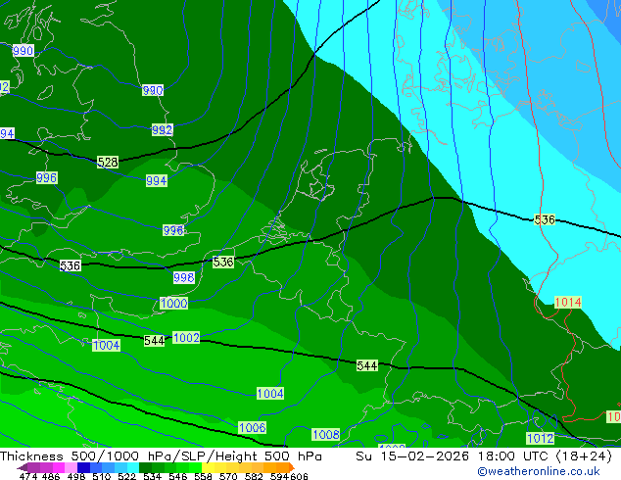The height and width of the screenshot is (480, 621).
Task: Click the dark green swatch above the 534 legend value
Action: (145, 466)
